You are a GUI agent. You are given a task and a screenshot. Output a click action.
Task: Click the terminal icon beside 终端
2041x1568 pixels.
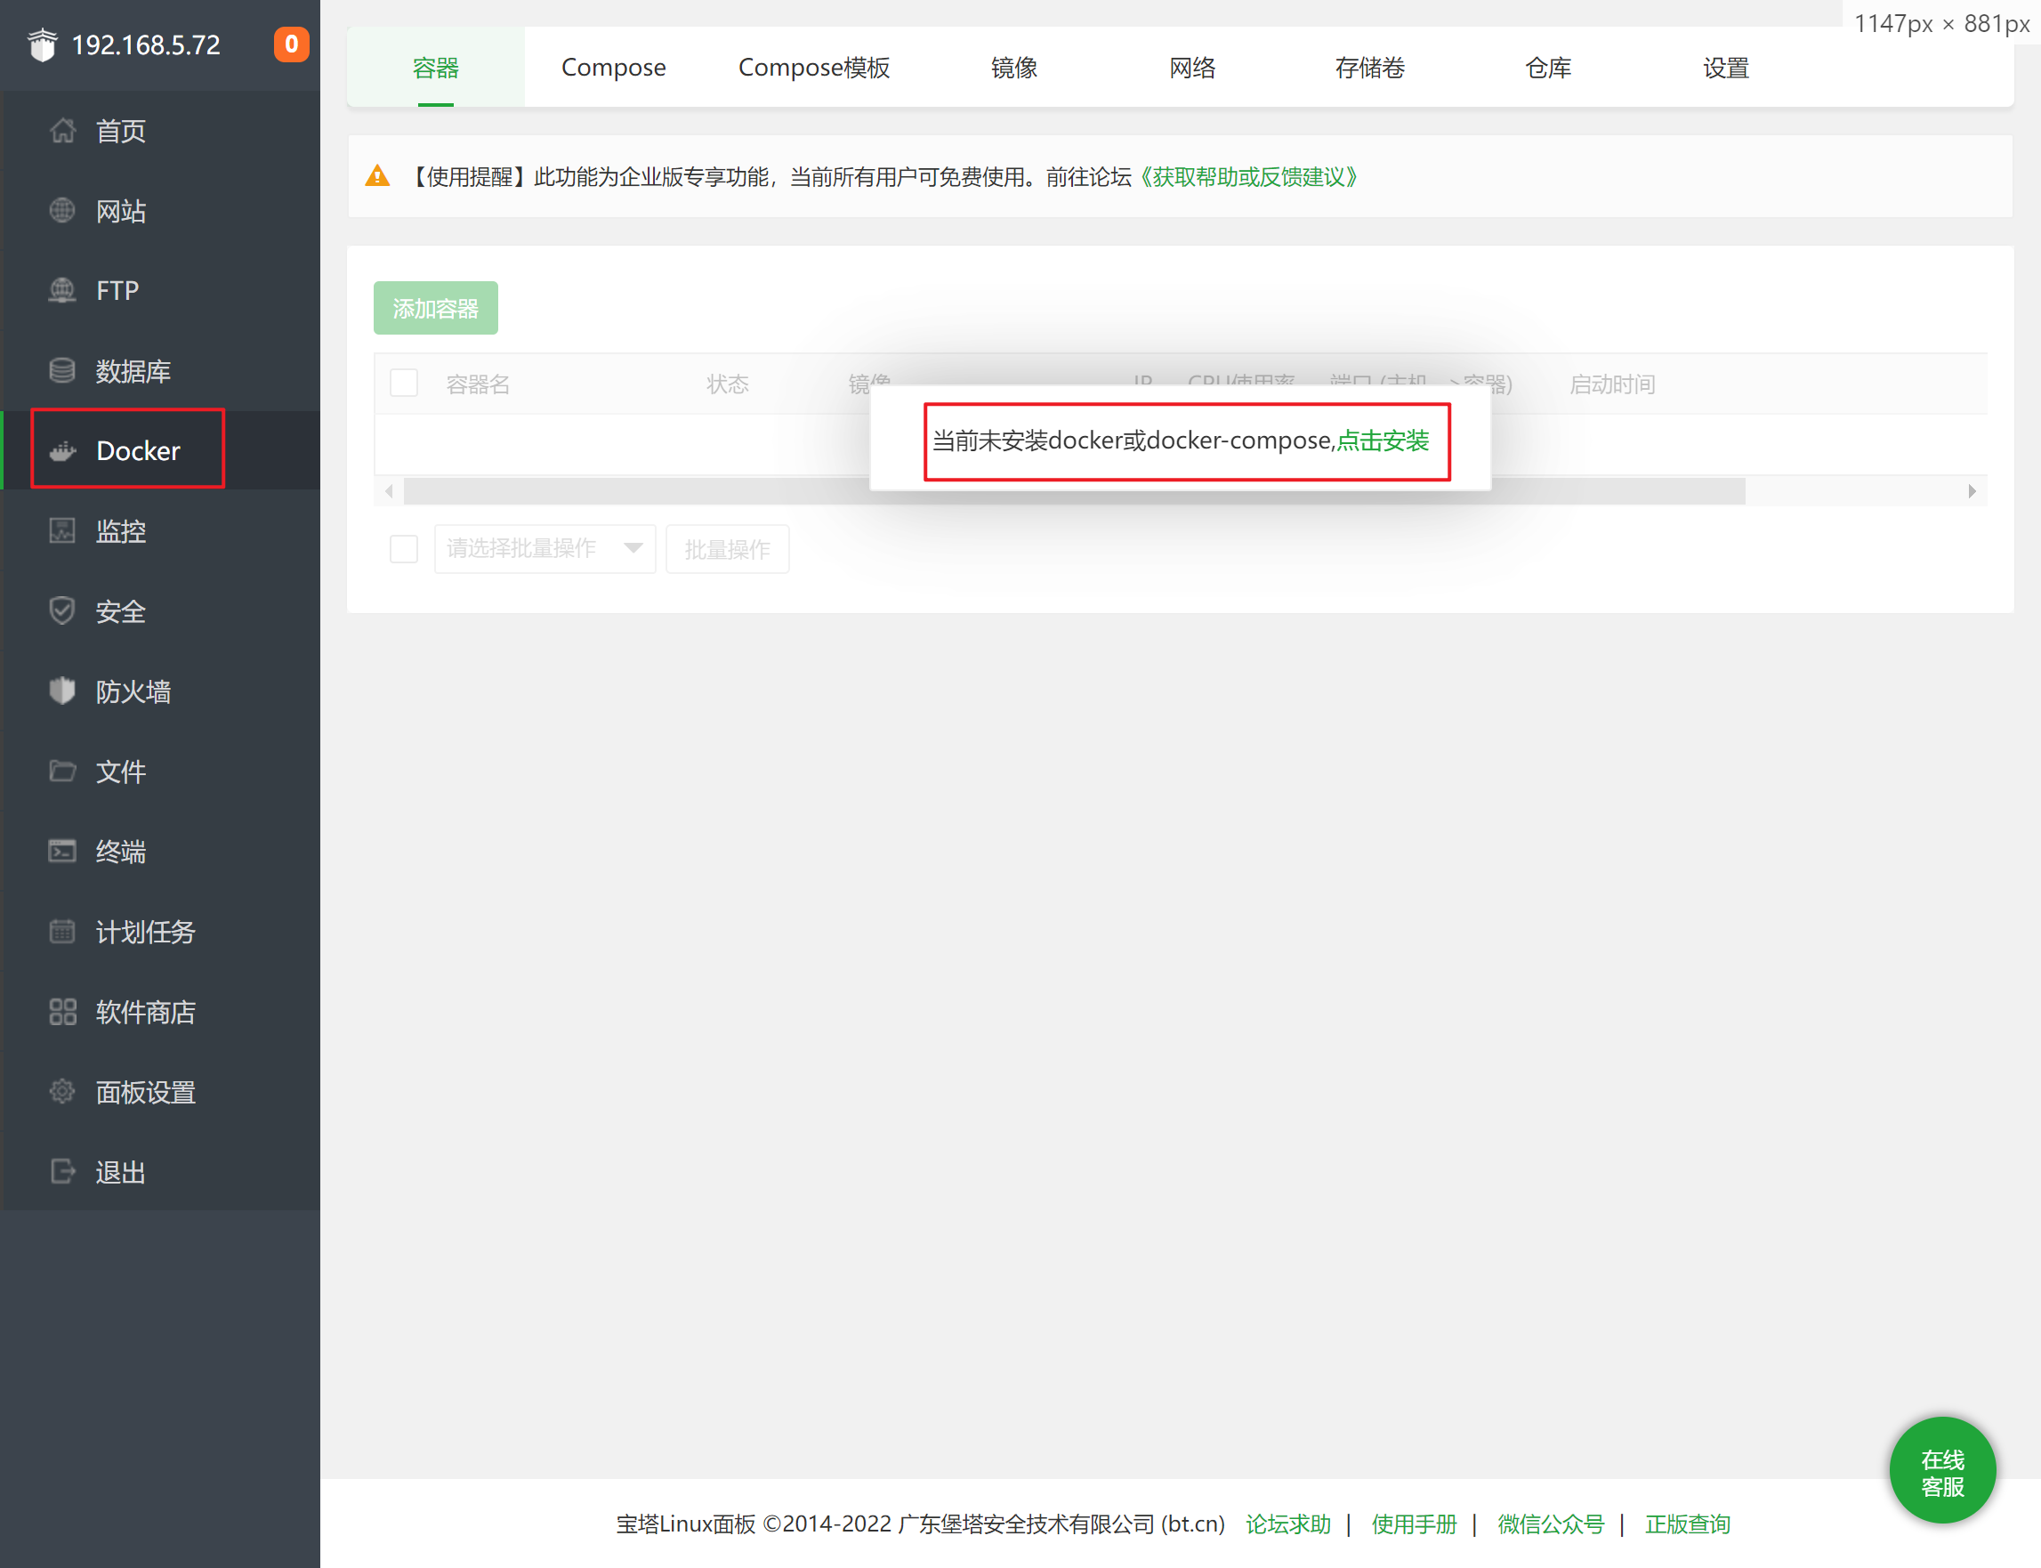point(62,852)
